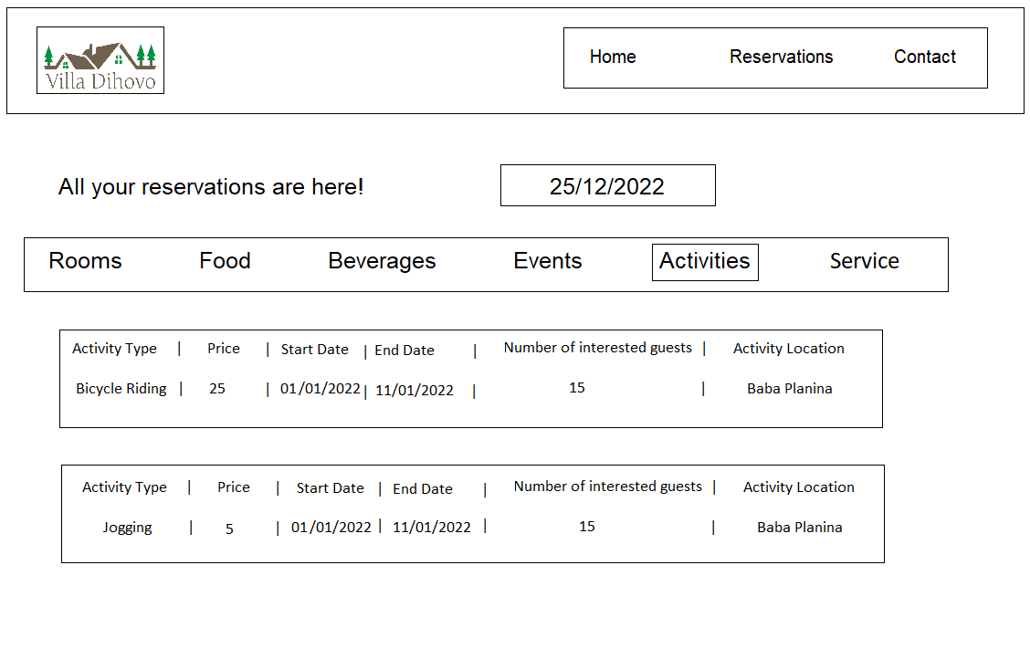The image size is (1030, 670).
Task: Select the Activities tab
Action: coord(705,262)
